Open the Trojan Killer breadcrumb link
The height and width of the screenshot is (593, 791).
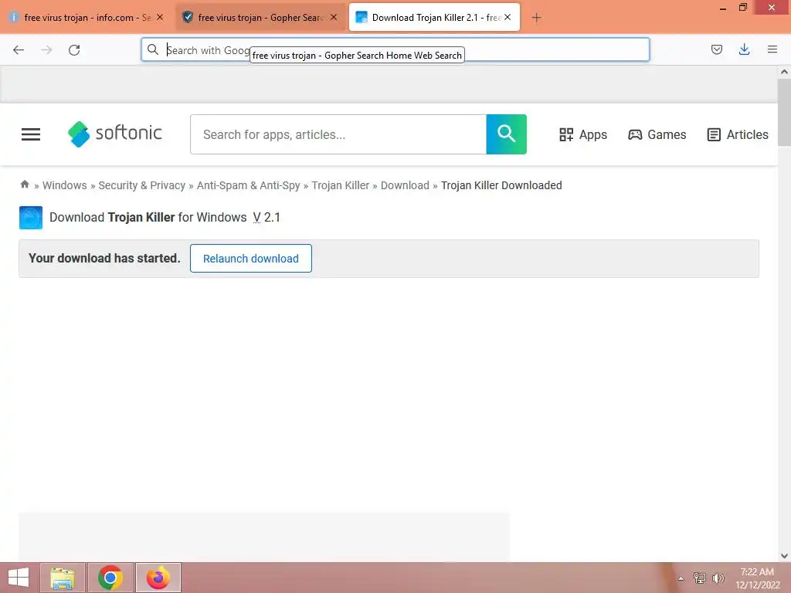341,185
